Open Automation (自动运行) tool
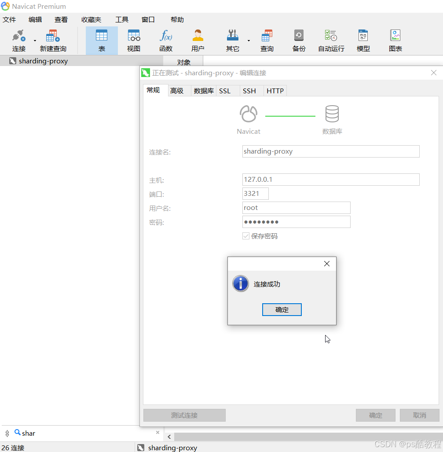 (x=331, y=40)
